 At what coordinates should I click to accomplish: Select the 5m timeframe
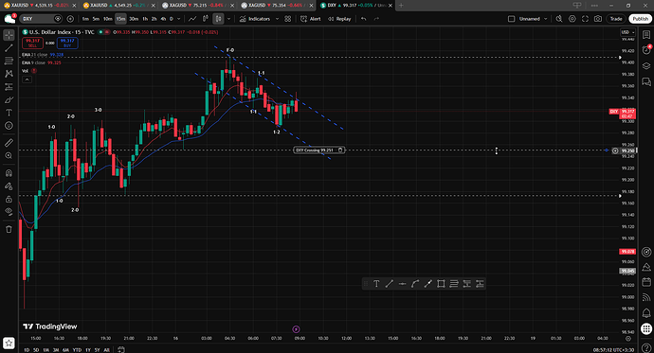[x=96, y=19]
